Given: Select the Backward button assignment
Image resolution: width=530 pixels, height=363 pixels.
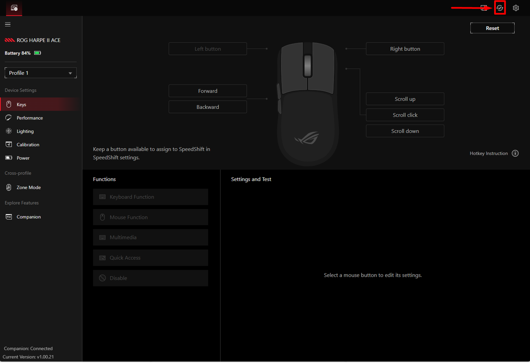Looking at the screenshot, I should pyautogui.click(x=208, y=107).
